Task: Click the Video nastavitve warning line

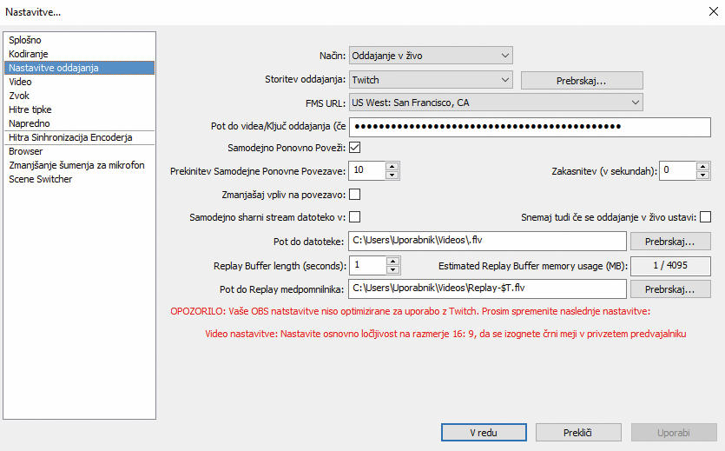Action: point(445,334)
